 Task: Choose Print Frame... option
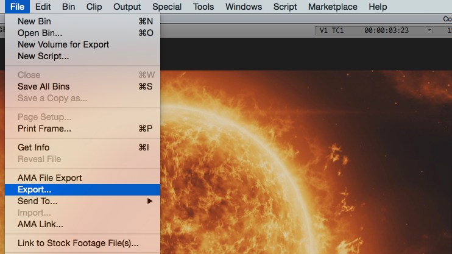82,129
